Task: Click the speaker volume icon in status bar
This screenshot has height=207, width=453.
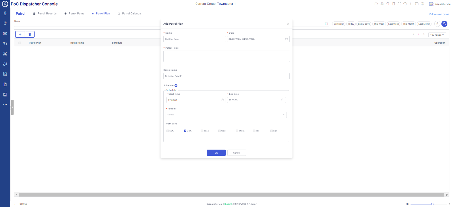Action: pyautogui.click(x=408, y=204)
